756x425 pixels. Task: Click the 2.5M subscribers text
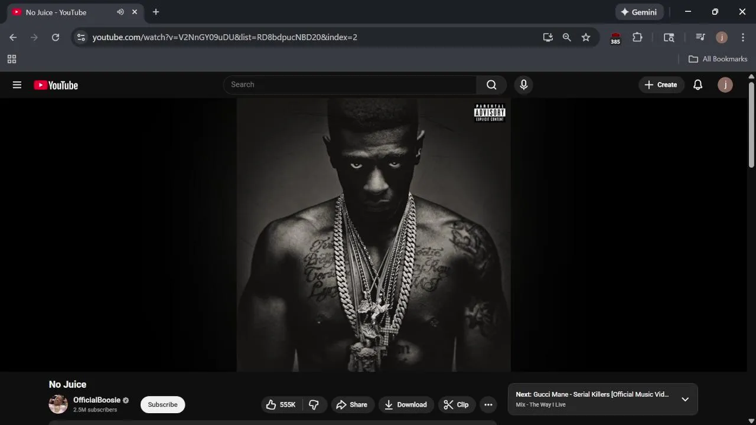pos(95,410)
